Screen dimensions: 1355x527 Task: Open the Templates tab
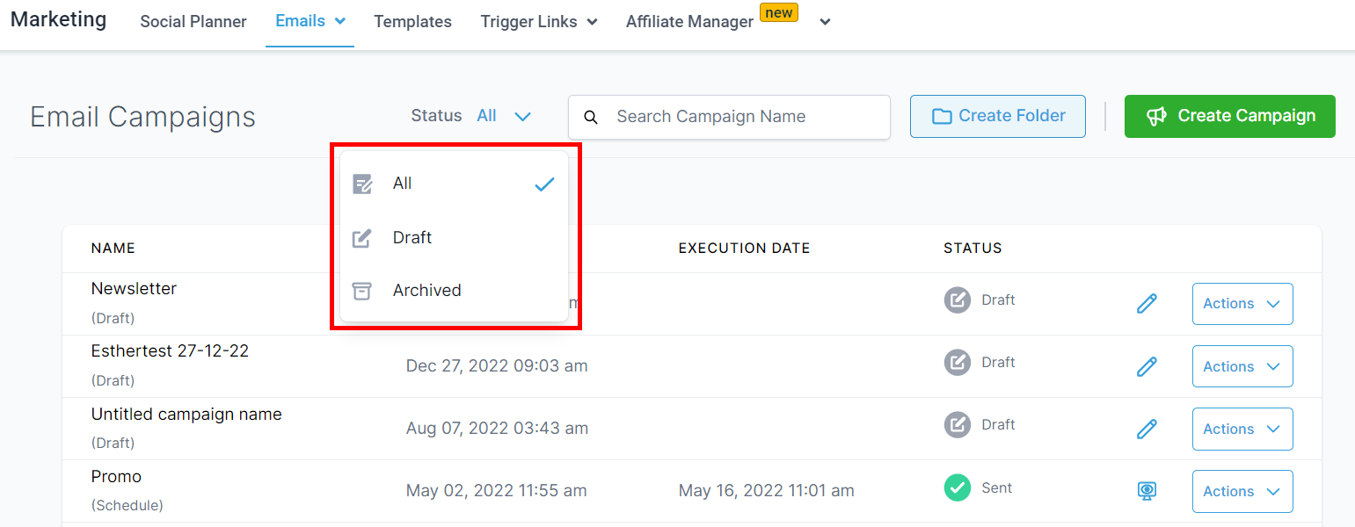[x=412, y=22]
